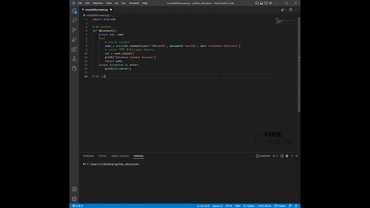Open the last activity bar icon below Testing
Screen dimensions: 370x208
pos(74,69)
